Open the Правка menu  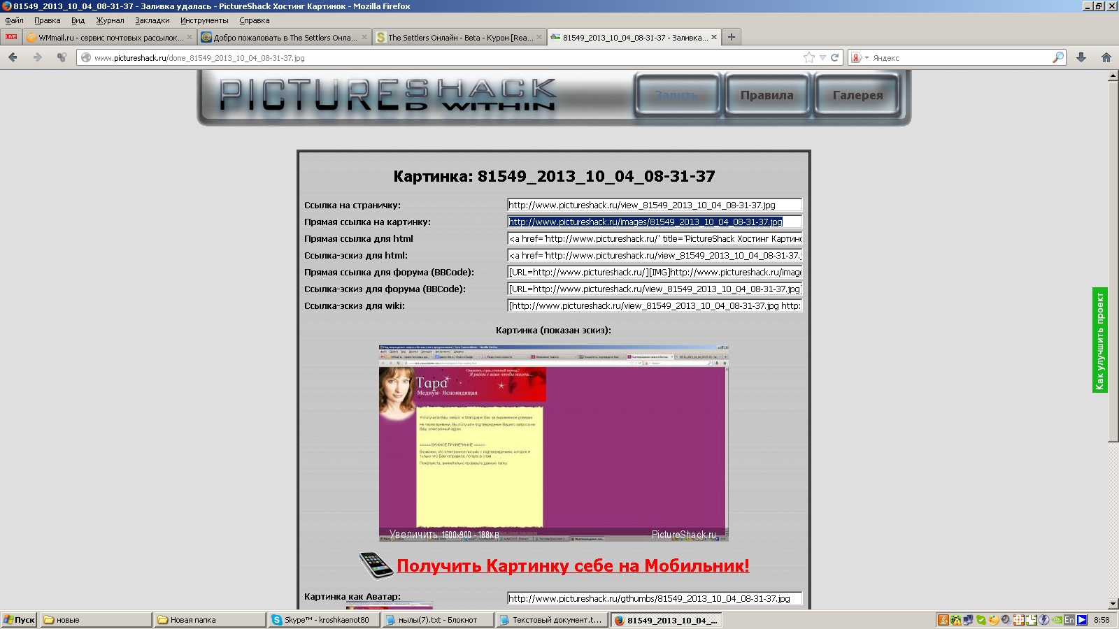(x=48, y=20)
